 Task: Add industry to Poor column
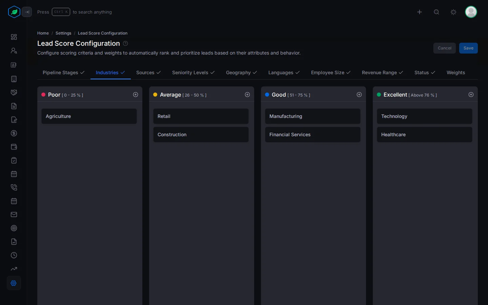[x=136, y=95]
